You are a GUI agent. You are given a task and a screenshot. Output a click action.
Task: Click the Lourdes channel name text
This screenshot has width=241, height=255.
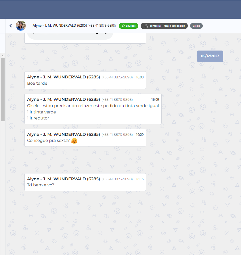point(131,26)
